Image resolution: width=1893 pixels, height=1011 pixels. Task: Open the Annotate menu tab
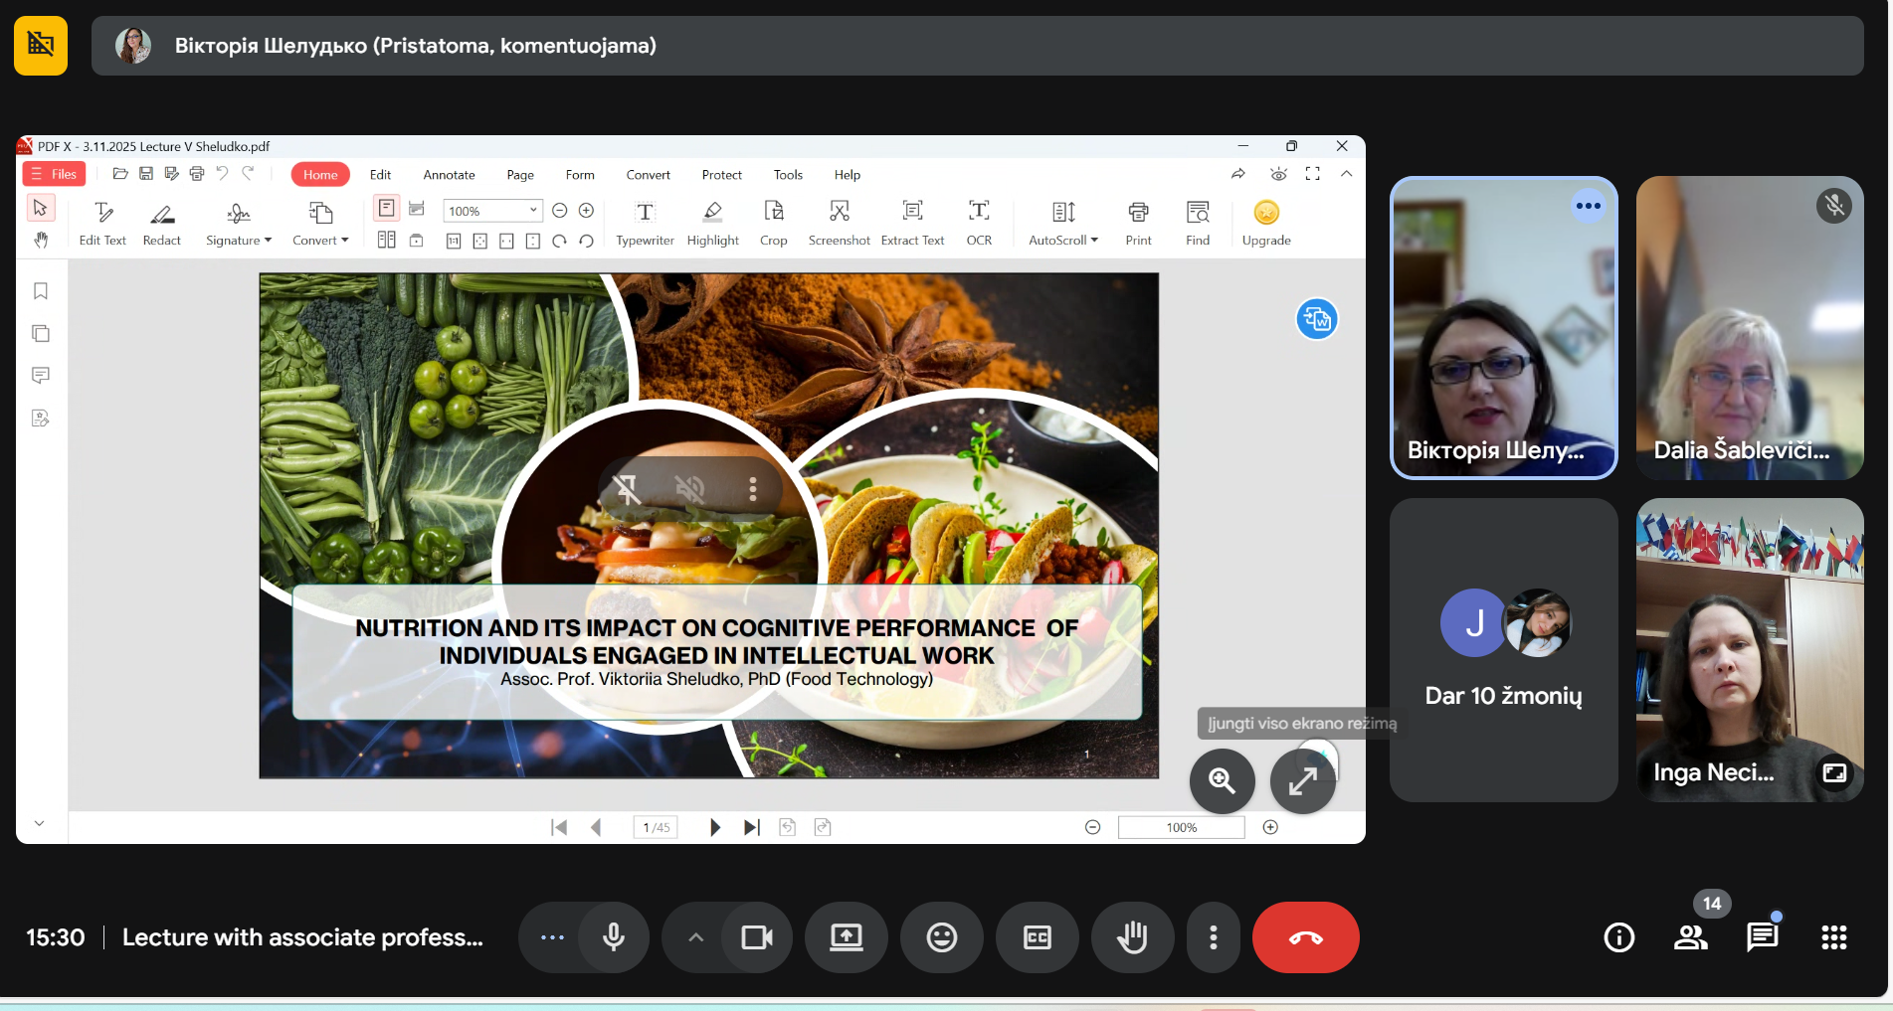[x=449, y=175]
